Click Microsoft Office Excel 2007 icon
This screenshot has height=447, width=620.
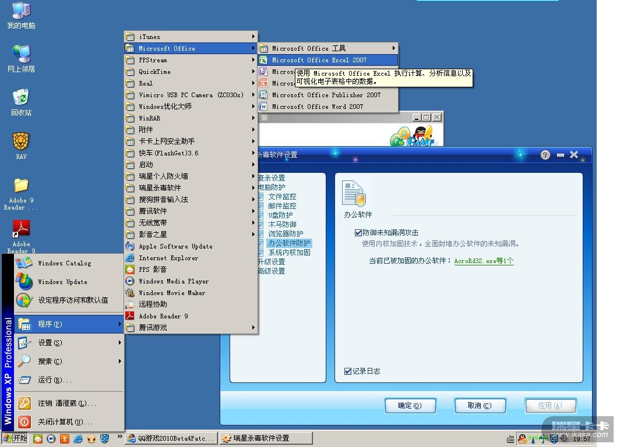(x=263, y=60)
